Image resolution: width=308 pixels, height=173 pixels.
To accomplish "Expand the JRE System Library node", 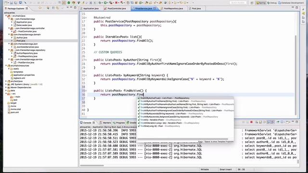I will [x=6, y=85].
